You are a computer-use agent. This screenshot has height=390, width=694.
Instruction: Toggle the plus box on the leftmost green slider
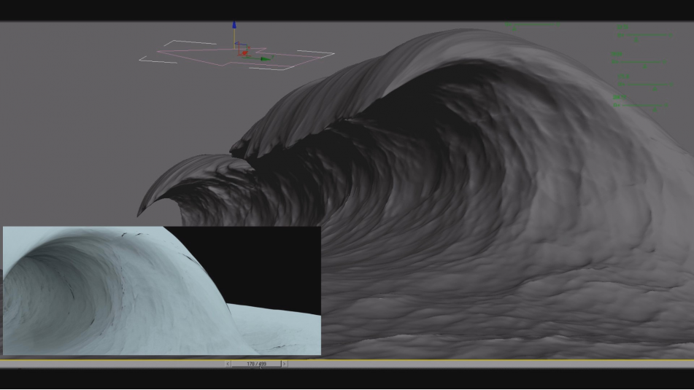pos(507,26)
